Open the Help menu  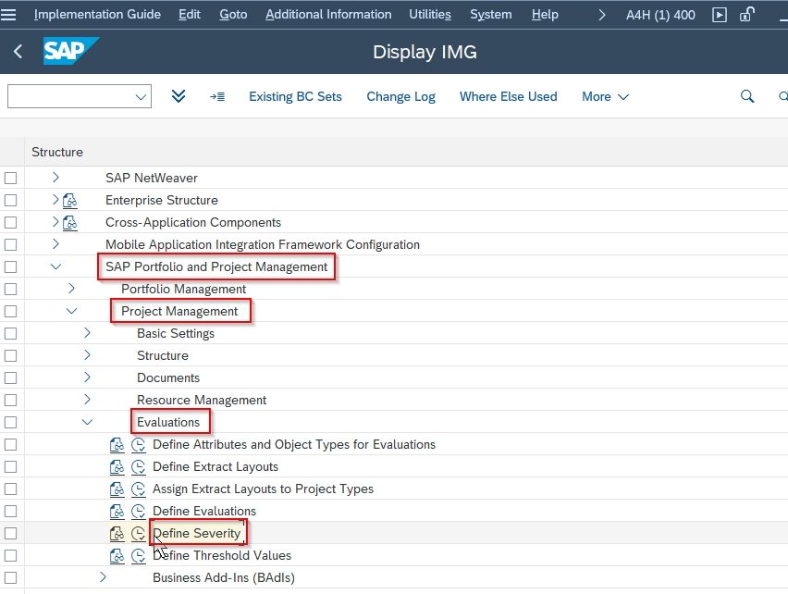(x=546, y=15)
